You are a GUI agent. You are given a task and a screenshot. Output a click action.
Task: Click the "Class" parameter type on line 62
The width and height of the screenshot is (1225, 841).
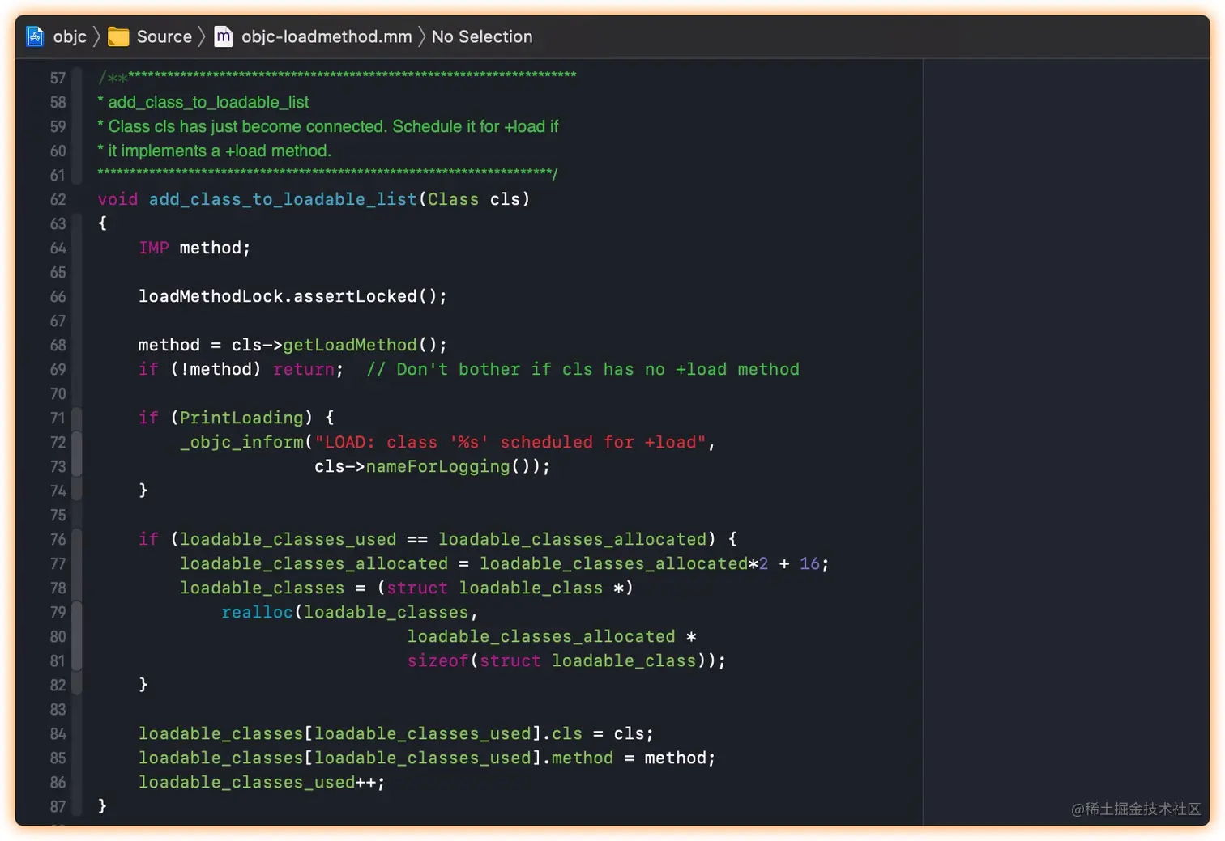point(453,199)
